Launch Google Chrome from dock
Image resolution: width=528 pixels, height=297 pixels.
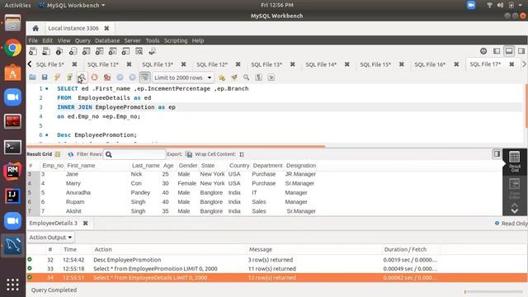13,48
